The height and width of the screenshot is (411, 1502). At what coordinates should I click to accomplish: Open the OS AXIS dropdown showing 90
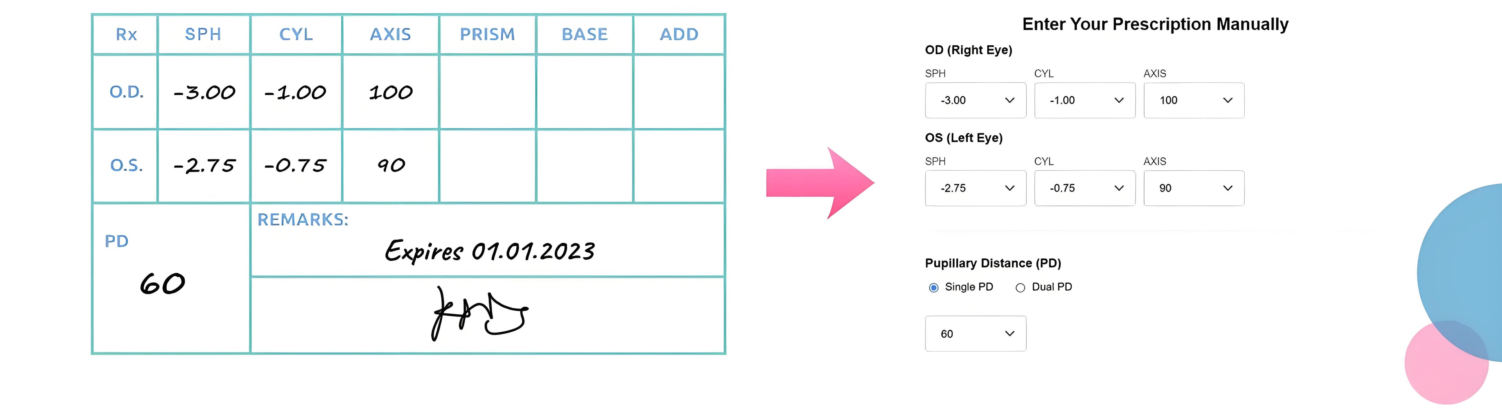[1193, 188]
